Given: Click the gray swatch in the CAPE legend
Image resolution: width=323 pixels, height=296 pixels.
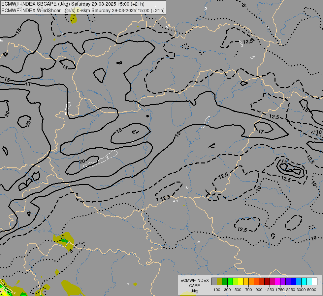Looking at the screenshot, I should [214, 282].
